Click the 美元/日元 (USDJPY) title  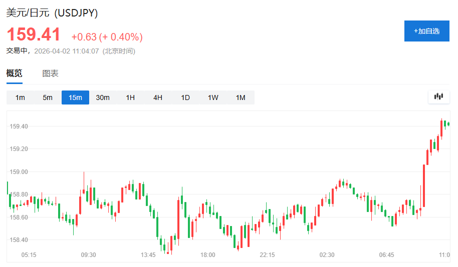click(52, 13)
